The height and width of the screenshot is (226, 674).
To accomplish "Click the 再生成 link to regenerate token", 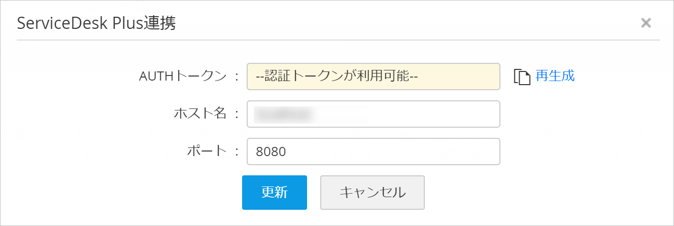I will click(x=555, y=76).
